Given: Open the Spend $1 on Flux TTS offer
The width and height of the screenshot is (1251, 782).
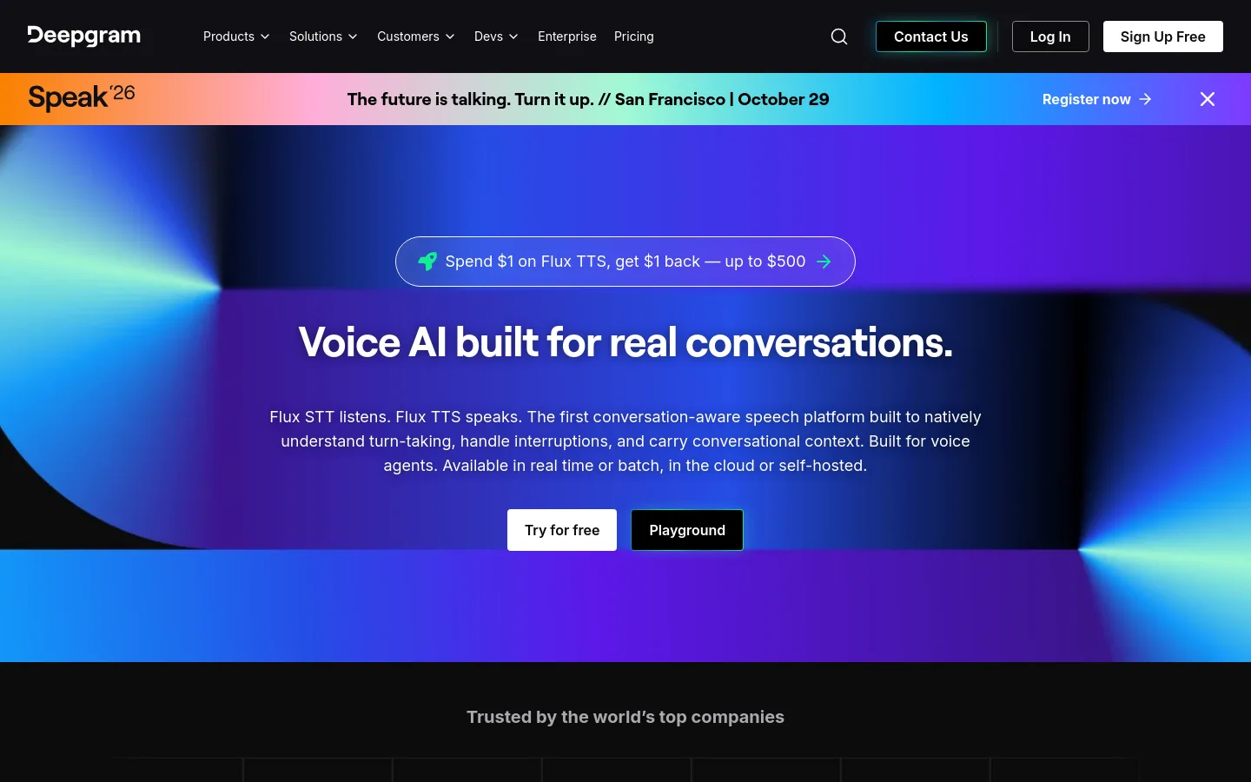Looking at the screenshot, I should (x=625, y=262).
